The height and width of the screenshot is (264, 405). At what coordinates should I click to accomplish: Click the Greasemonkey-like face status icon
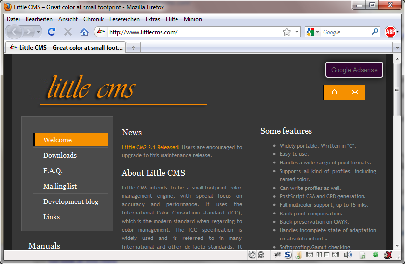click(261, 255)
